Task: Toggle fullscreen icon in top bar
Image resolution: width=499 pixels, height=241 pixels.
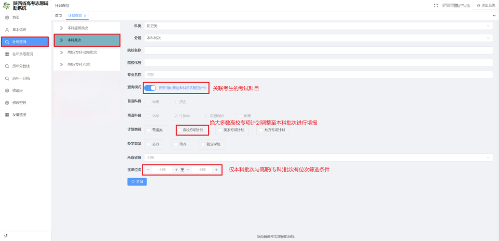Action: 436,6
